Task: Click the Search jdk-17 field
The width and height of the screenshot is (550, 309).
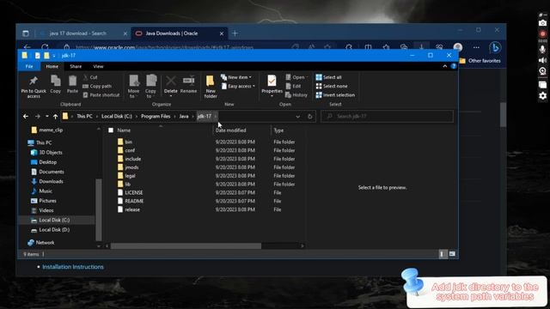Action: pyautogui.click(x=387, y=117)
